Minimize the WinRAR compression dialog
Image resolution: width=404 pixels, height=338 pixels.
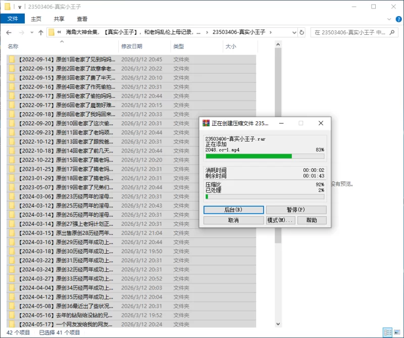click(x=281, y=123)
